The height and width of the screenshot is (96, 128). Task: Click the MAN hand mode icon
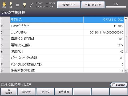pyautogui.click(x=4, y=5)
